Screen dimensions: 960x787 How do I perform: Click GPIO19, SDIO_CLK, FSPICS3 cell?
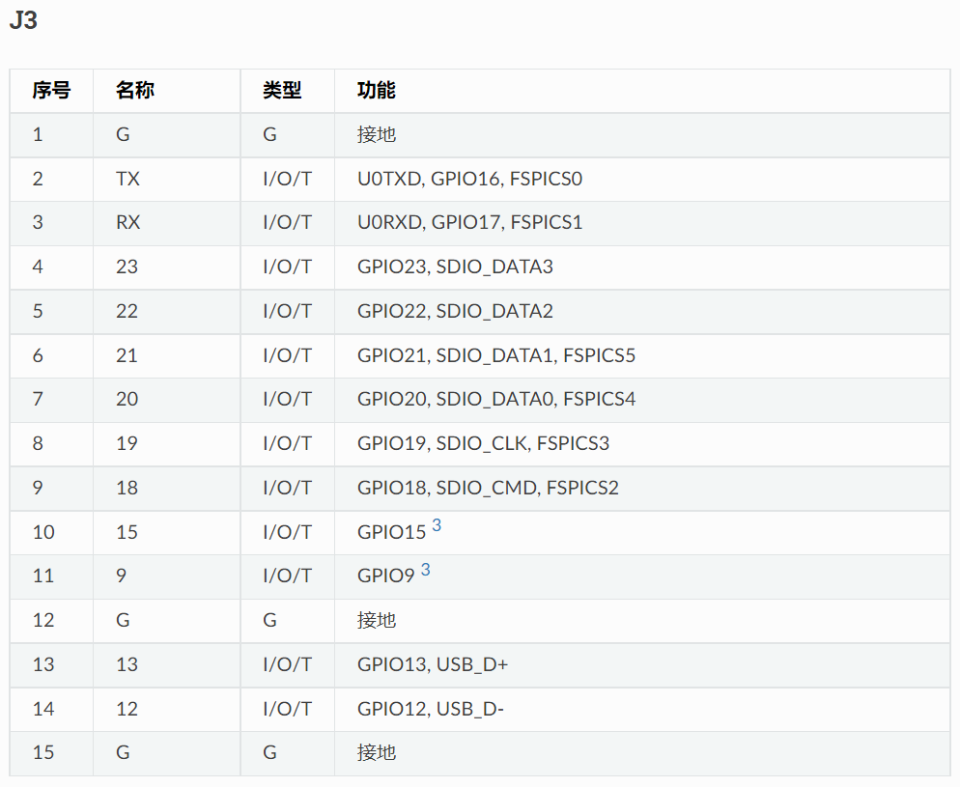pyautogui.click(x=642, y=443)
